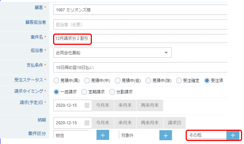
Task: Click 案件名 field with 12月請求分２割引
Action: coord(140,38)
